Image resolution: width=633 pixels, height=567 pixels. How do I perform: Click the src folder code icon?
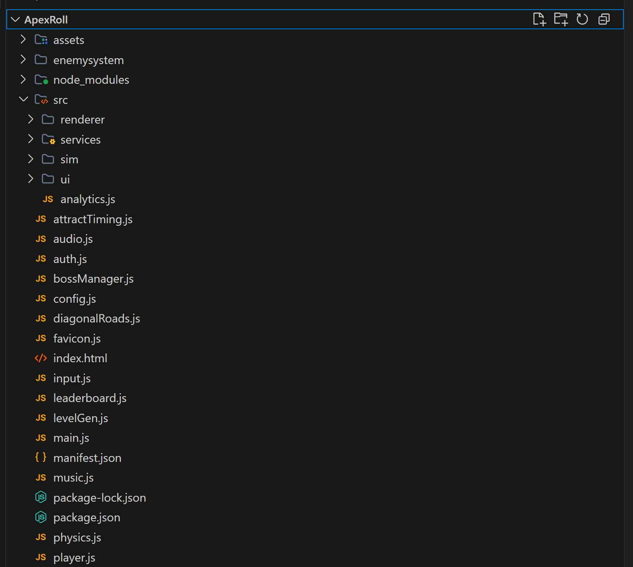41,99
